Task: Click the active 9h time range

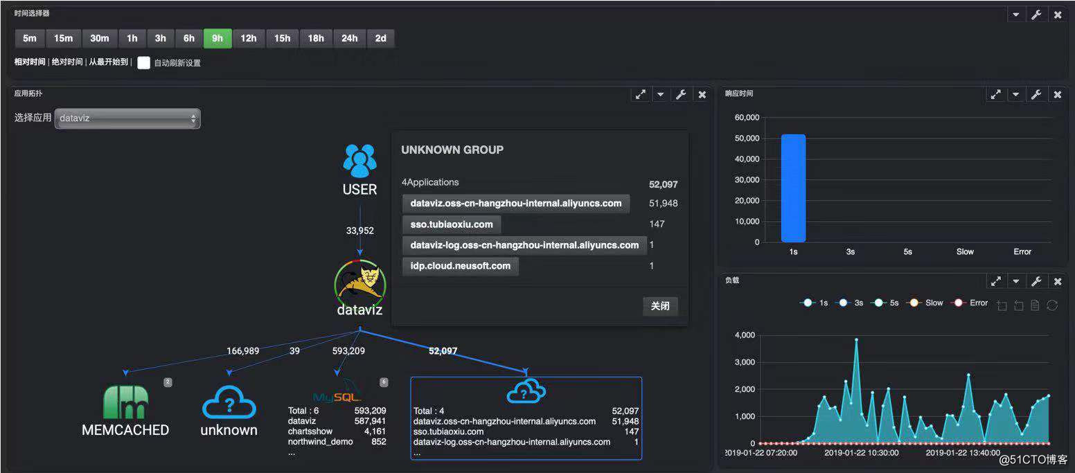Action: point(217,39)
